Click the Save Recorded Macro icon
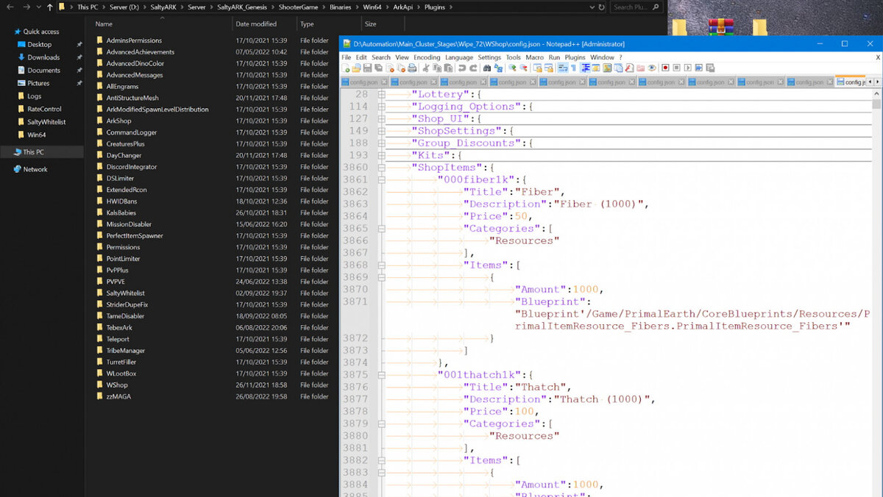Viewport: 883px width, 497px height. (709, 68)
